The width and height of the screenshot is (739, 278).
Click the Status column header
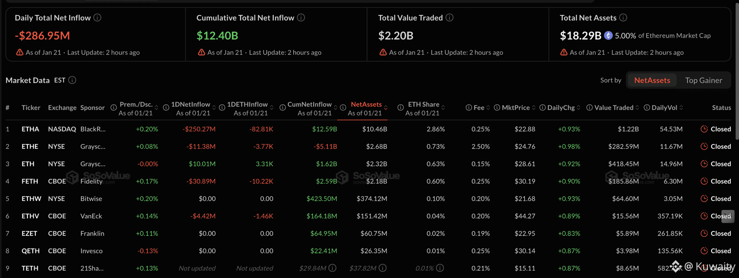click(721, 108)
